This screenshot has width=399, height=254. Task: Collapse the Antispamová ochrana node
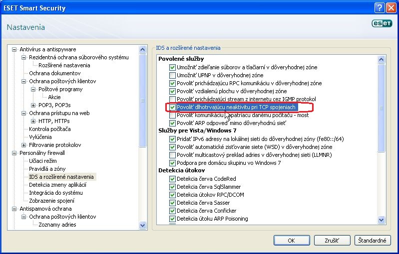click(x=14, y=209)
